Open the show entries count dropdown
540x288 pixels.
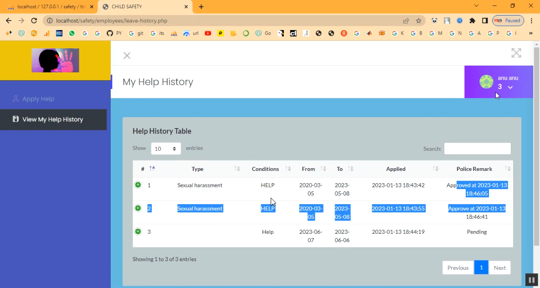pyautogui.click(x=166, y=149)
